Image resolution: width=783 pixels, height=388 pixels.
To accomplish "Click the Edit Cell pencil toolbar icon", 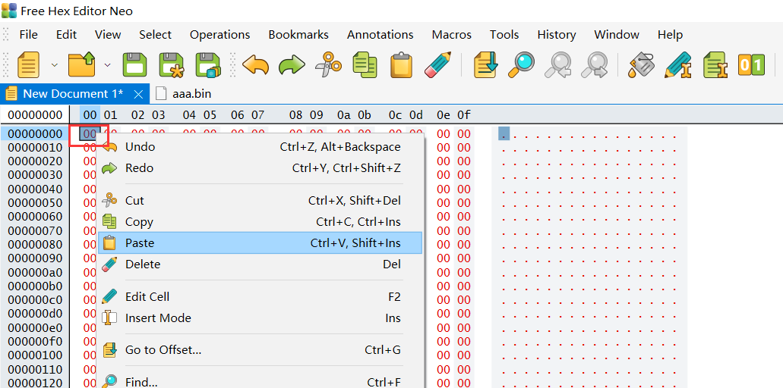I will click(x=677, y=64).
